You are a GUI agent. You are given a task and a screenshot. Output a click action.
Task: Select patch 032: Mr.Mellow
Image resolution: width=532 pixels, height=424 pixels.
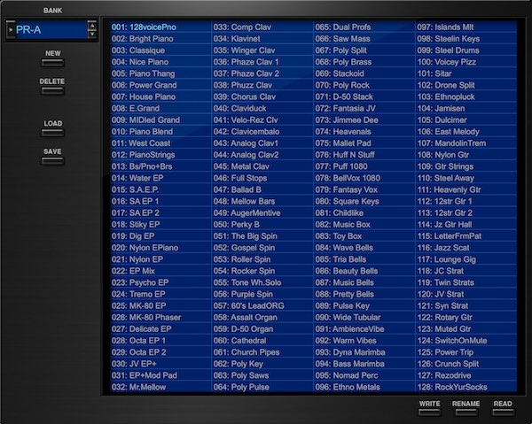(160, 387)
